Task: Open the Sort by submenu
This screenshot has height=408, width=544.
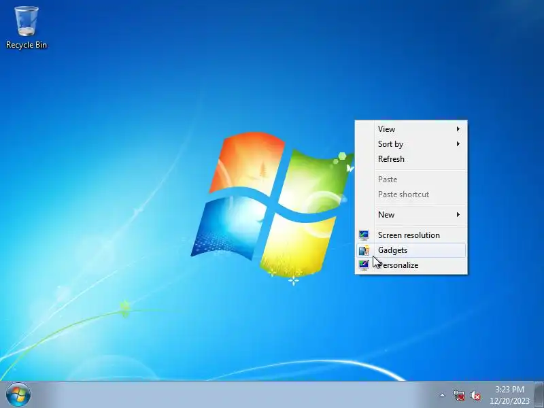Action: click(x=411, y=144)
